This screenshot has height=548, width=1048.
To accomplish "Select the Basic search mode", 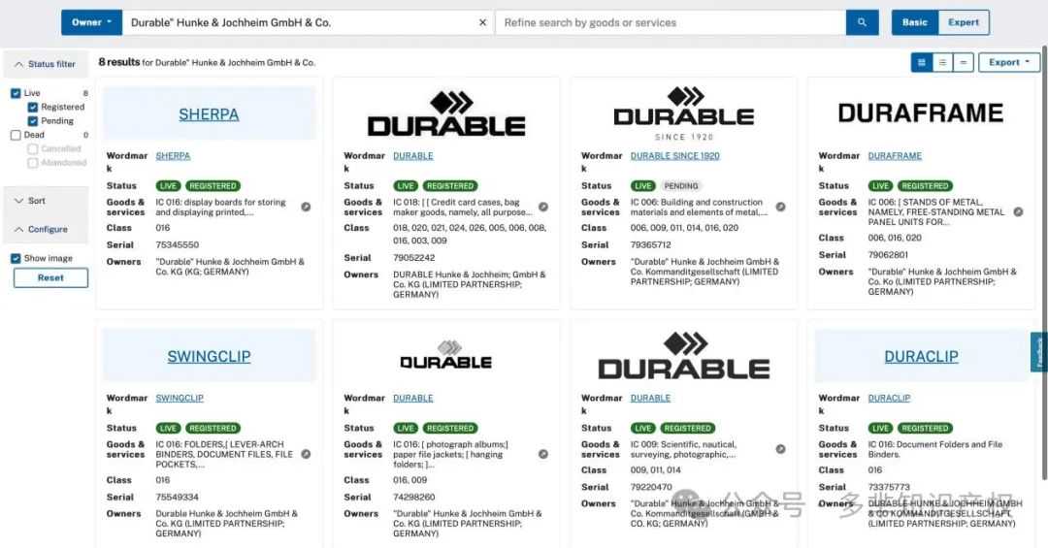I will point(915,22).
